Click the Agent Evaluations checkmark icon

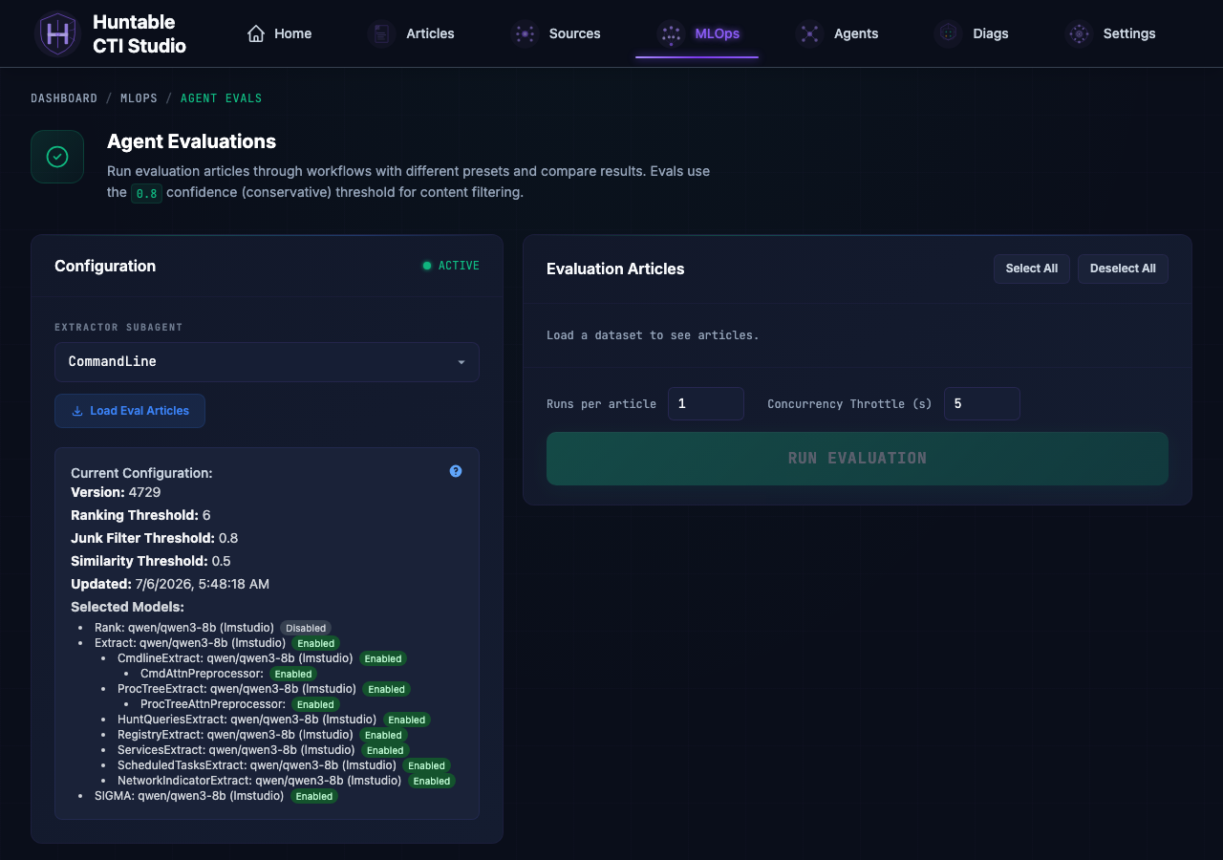(57, 157)
